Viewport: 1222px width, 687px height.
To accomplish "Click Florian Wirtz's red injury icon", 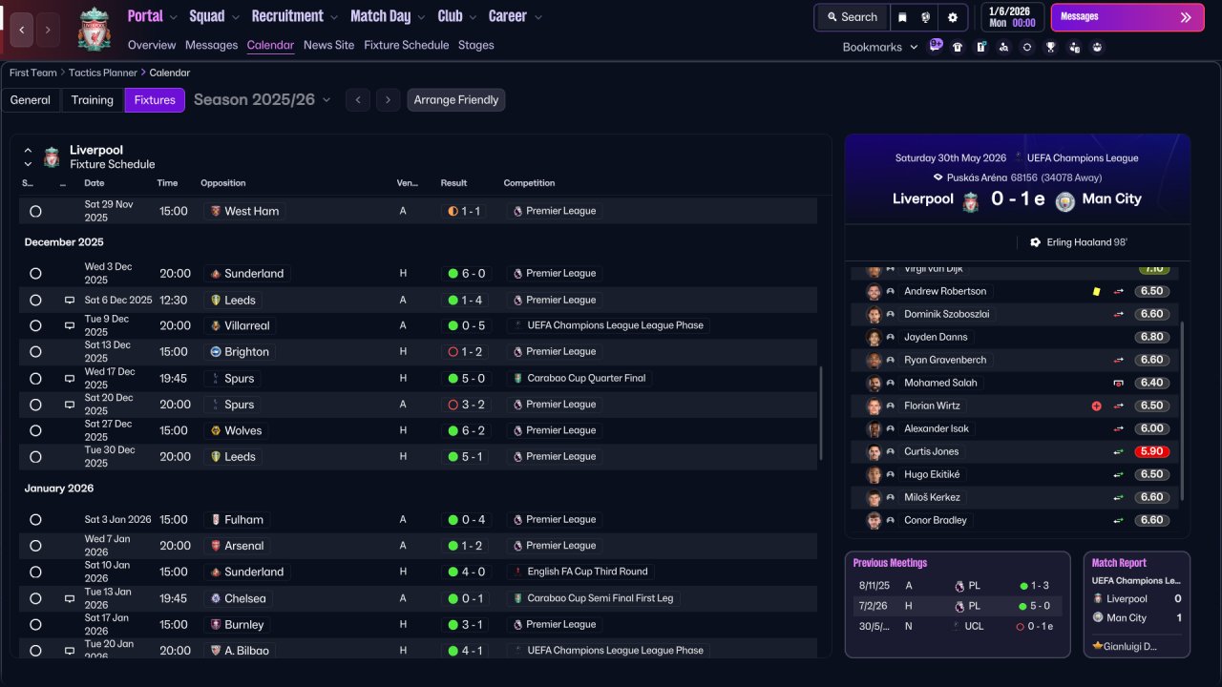I will [1097, 406].
